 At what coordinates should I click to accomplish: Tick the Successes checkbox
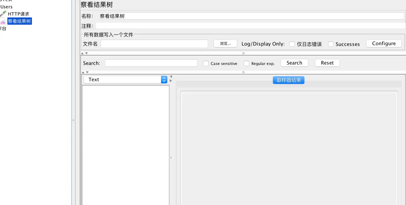tap(331, 44)
